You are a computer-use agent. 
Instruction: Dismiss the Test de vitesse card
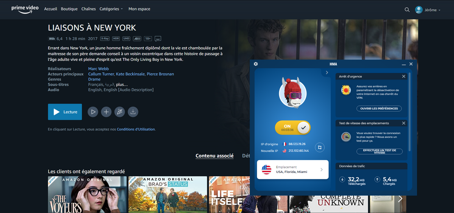(404, 123)
